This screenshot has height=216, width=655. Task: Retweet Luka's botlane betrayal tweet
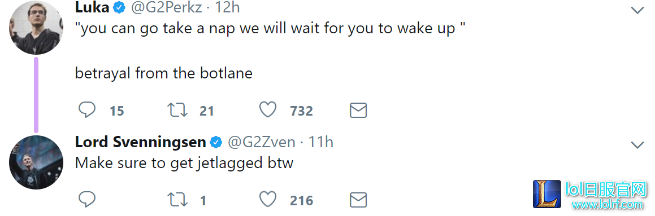[x=177, y=111]
